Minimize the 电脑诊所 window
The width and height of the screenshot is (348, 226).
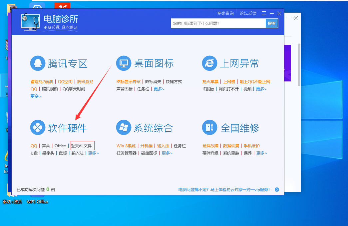point(272,14)
